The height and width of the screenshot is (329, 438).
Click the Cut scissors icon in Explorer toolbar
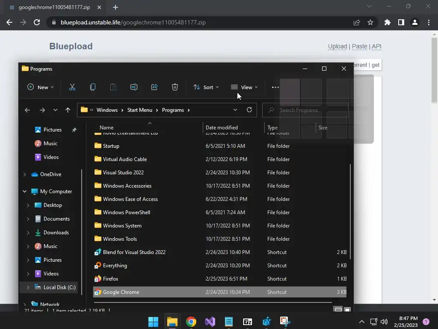[72, 87]
